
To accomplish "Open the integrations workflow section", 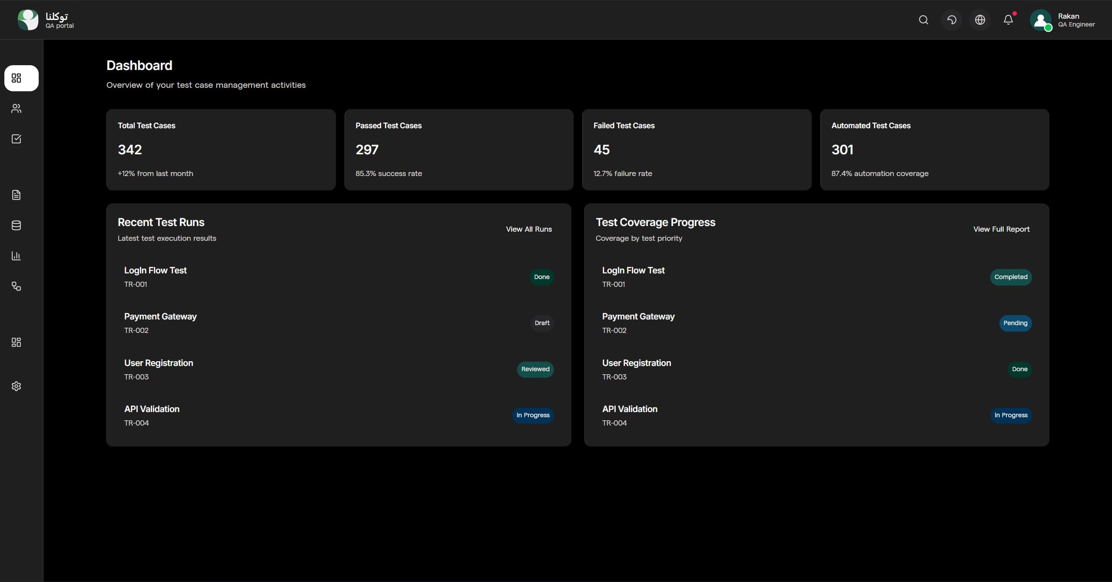I will click(17, 286).
